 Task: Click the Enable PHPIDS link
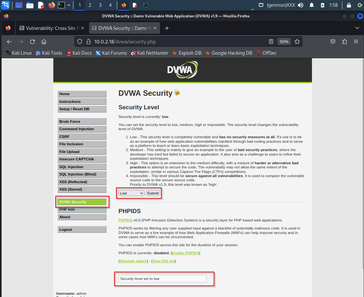click(x=185, y=253)
